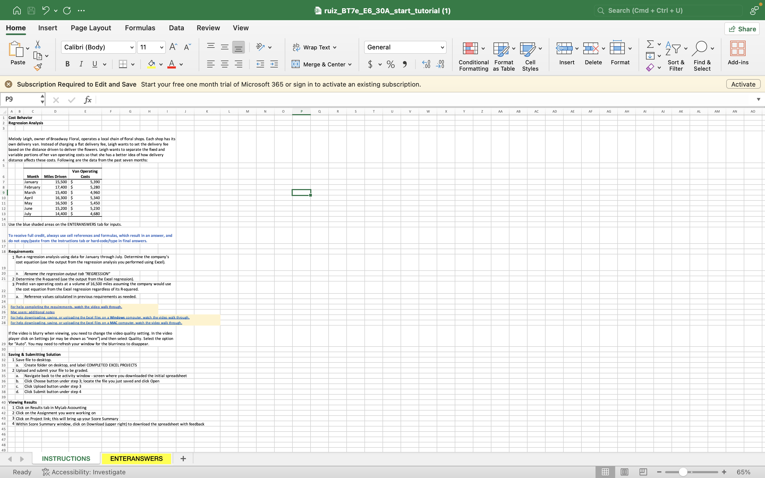Click the zoom slider handle
The width and height of the screenshot is (765, 478).
point(683,472)
